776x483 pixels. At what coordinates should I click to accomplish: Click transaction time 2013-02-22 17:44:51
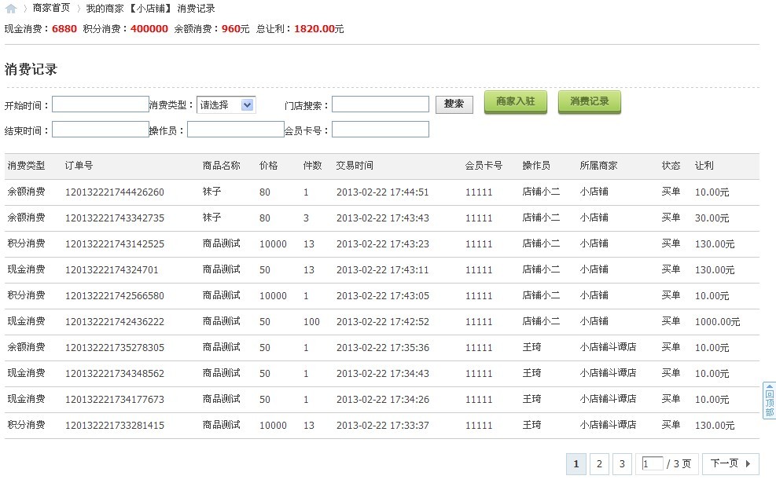pos(383,192)
